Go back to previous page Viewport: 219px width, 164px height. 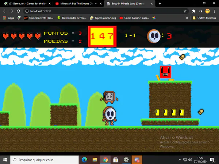pyautogui.click(x=5, y=11)
